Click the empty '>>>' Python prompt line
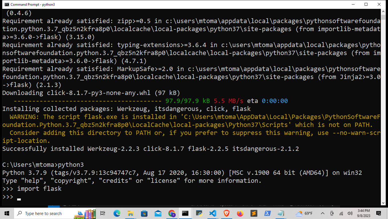Screen dimensions: 388x219 [x=11, y=196]
